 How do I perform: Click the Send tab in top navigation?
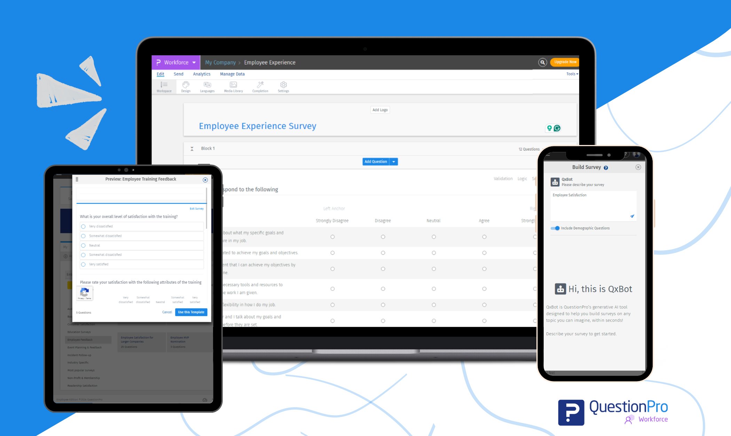[x=179, y=74]
